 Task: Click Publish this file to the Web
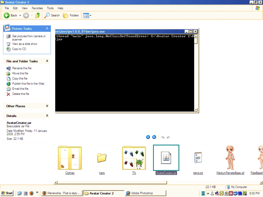pyautogui.click(x=28, y=84)
